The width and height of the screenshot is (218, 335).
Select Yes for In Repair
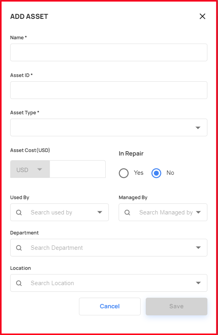pos(124,173)
